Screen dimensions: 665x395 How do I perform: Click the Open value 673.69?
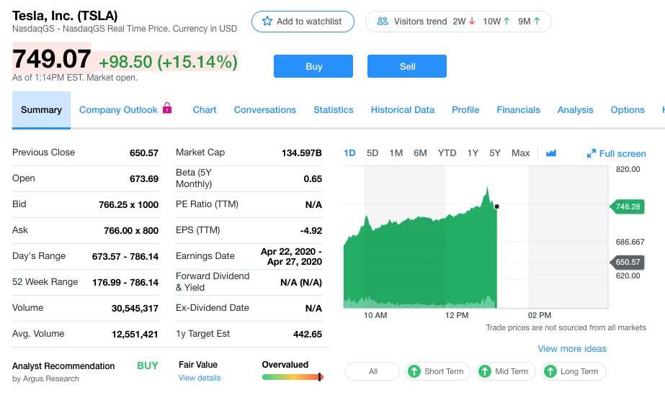pyautogui.click(x=144, y=178)
